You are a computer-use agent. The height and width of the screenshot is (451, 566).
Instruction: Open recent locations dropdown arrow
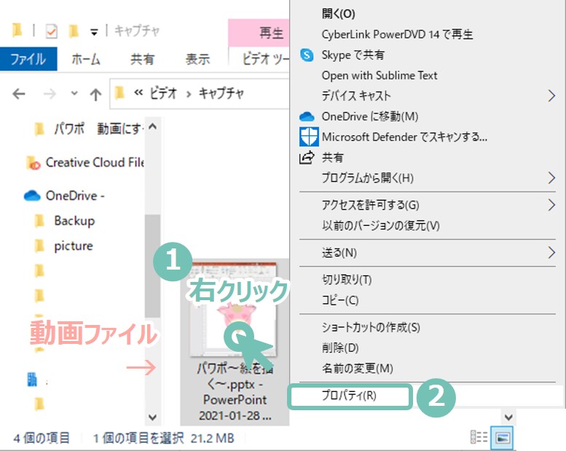pyautogui.click(x=74, y=93)
